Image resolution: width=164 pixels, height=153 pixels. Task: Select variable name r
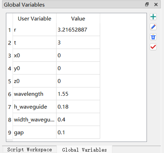pyautogui.click(x=35, y=30)
